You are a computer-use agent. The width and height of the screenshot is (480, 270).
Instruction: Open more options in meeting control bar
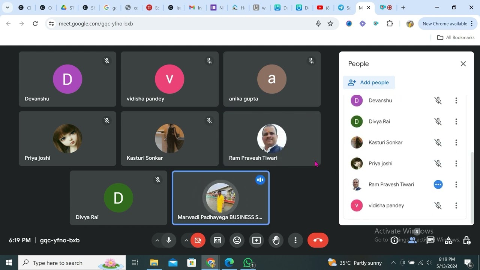(295, 240)
